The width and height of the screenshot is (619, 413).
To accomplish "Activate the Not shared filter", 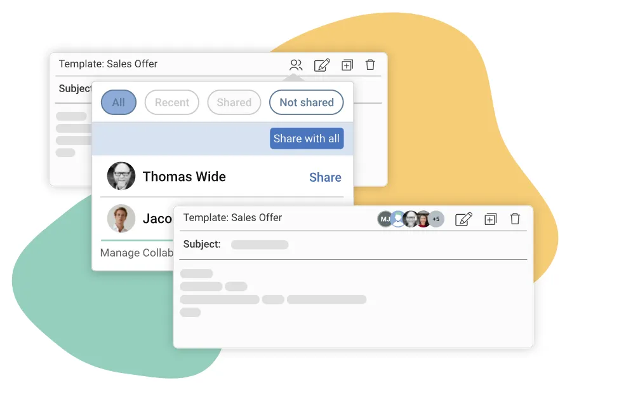I will coord(307,102).
